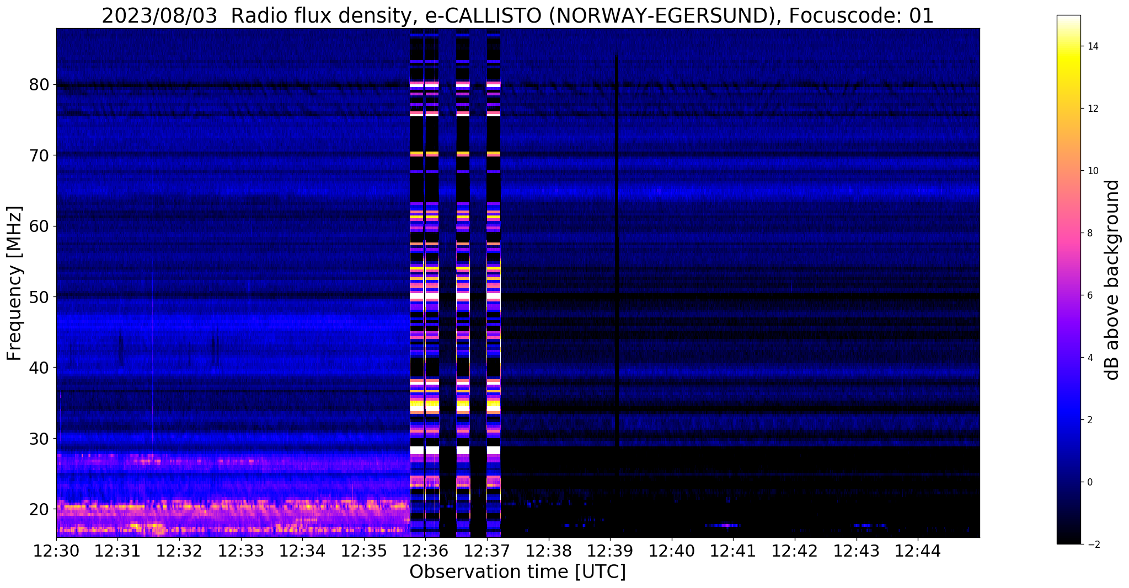
Task: Click the 12:40 time tick label
Action: 672,550
